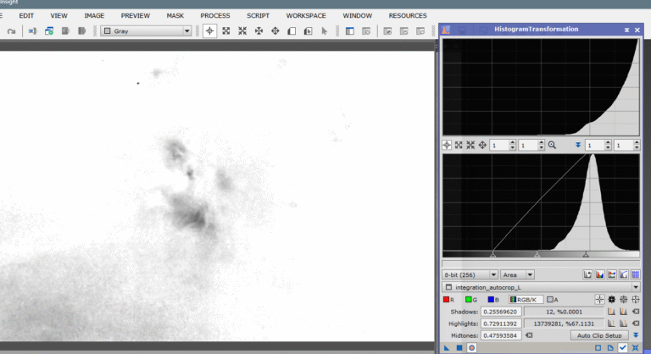The image size is (651, 354).
Task: Click the Auto zero shadows icon
Action: tap(611, 312)
